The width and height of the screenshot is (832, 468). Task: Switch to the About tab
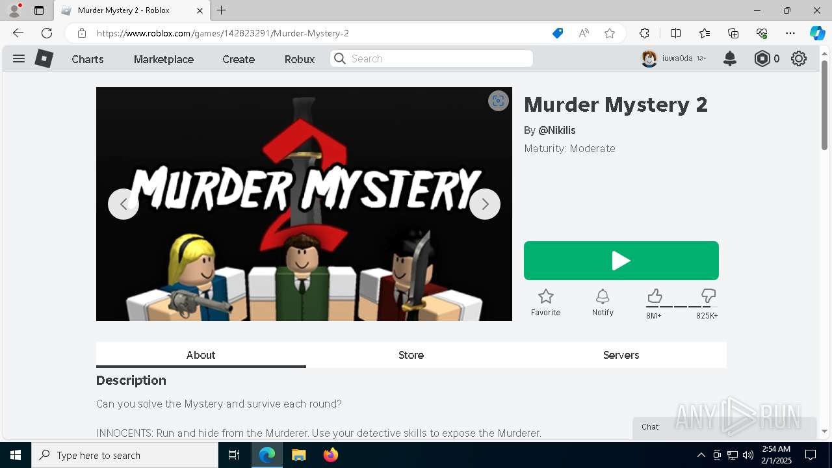click(x=201, y=355)
